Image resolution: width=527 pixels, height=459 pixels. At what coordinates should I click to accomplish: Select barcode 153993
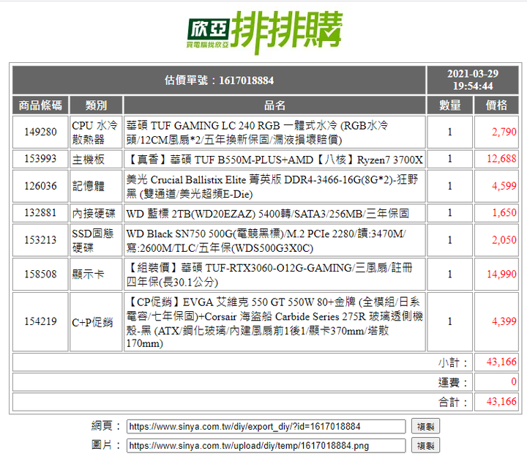tap(40, 159)
